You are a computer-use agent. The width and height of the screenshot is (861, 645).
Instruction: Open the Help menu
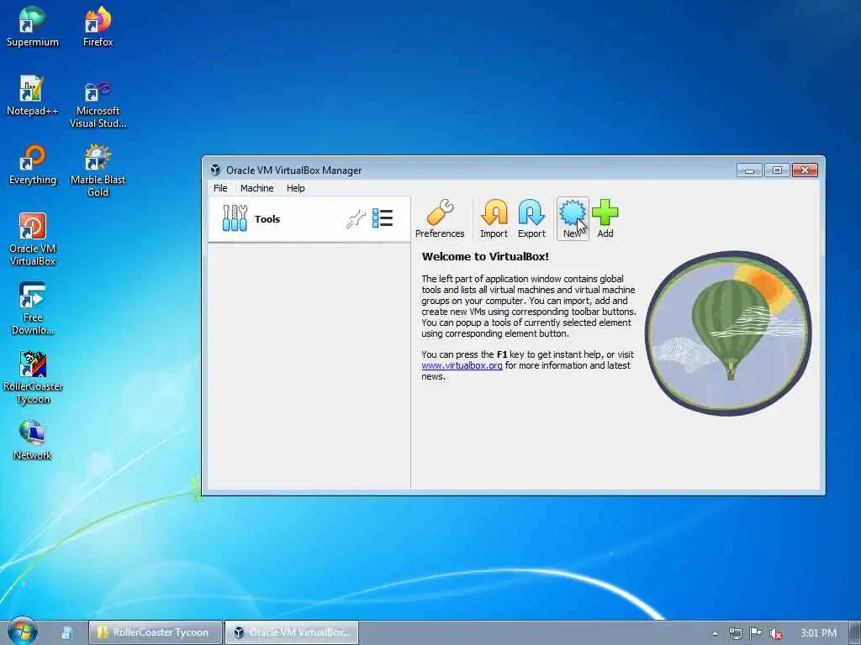point(295,188)
